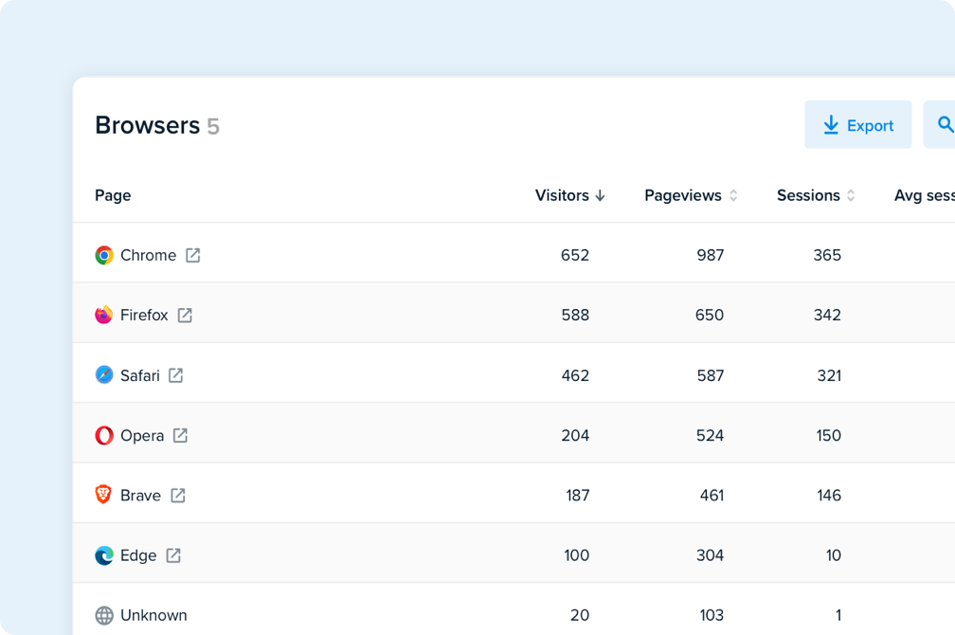The width and height of the screenshot is (955, 635).
Task: Click the Firefox browser logo
Action: (104, 315)
